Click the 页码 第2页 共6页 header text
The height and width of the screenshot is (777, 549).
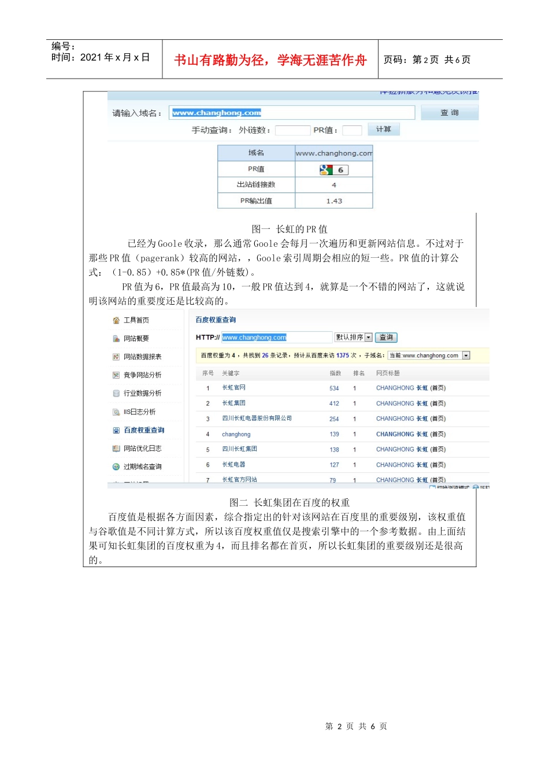[427, 60]
